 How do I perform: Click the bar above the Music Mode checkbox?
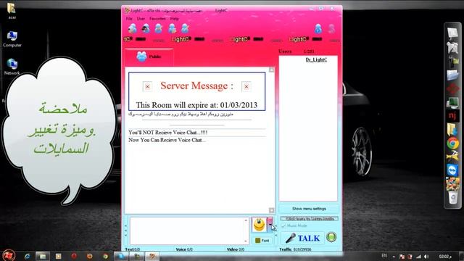(x=310, y=219)
